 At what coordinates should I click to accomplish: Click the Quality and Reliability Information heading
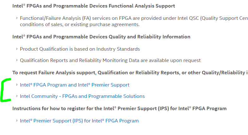[101, 37]
